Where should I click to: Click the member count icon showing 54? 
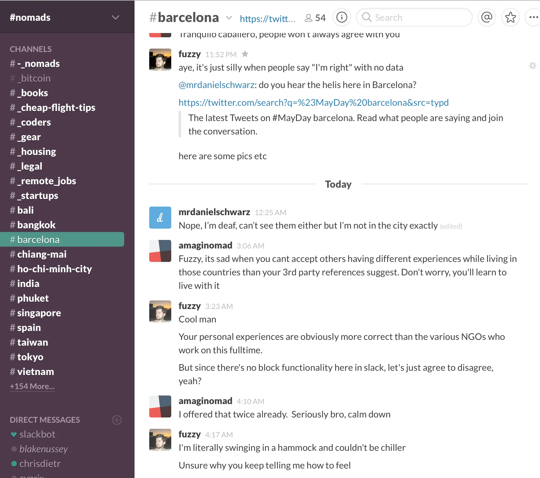(315, 18)
